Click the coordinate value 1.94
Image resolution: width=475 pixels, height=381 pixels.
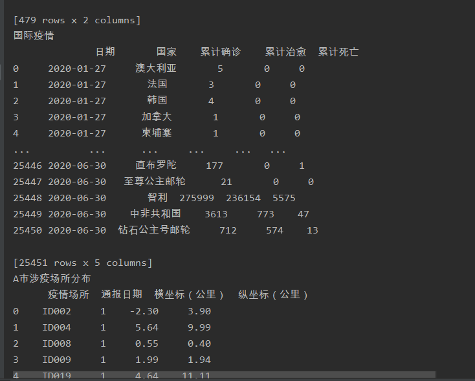click(199, 360)
